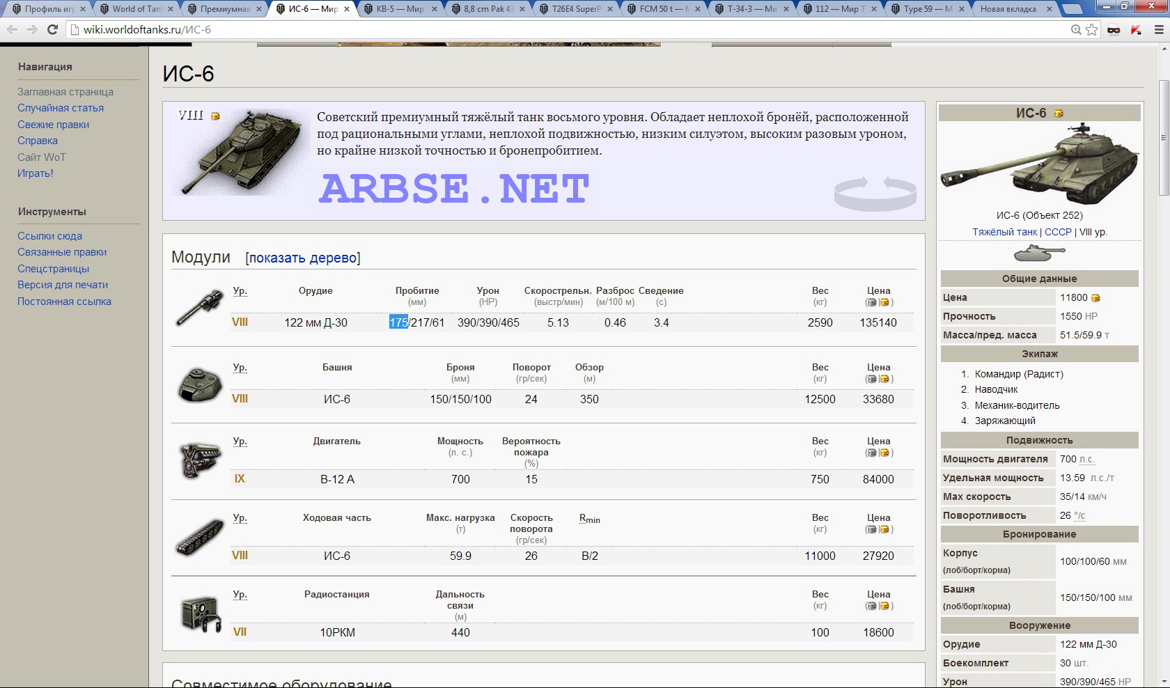Close the 'Профиль игр' tab

pyautogui.click(x=83, y=9)
